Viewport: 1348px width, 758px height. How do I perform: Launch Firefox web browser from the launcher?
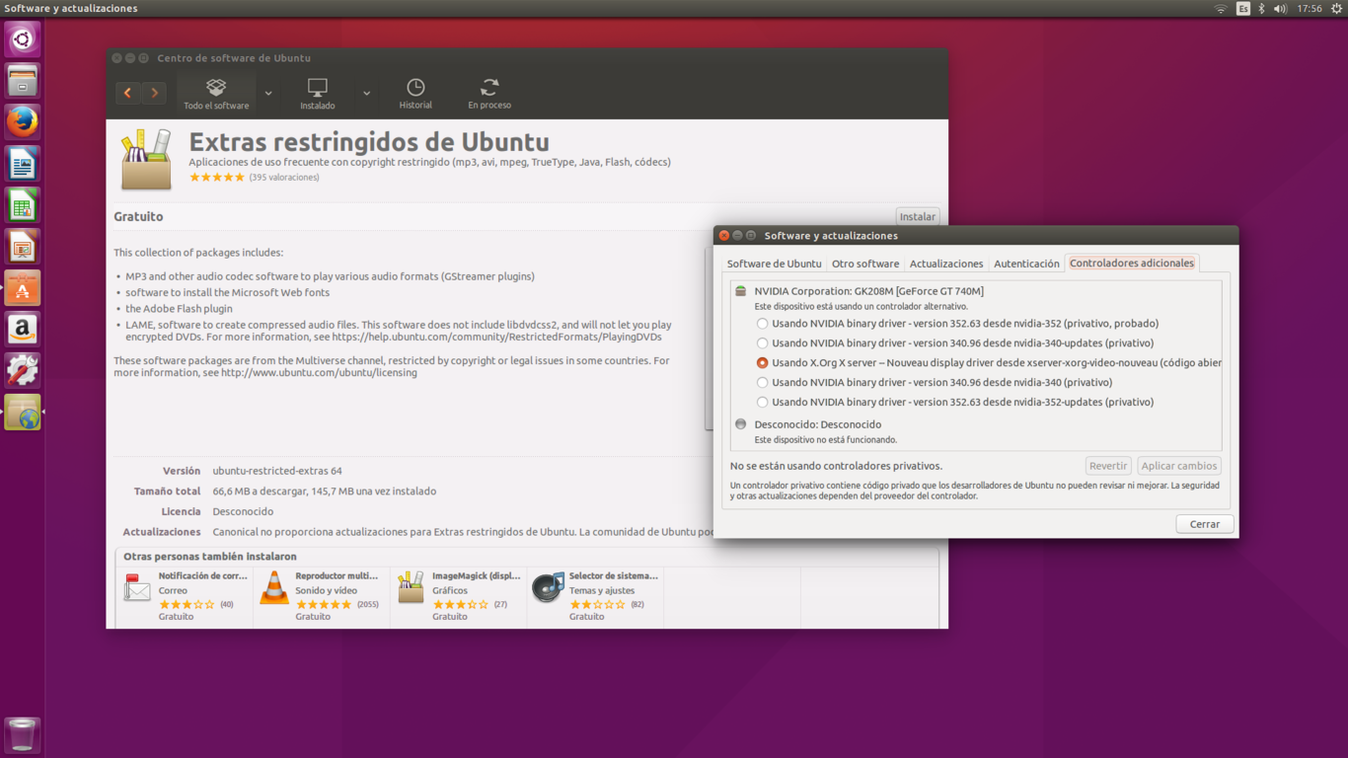click(22, 122)
